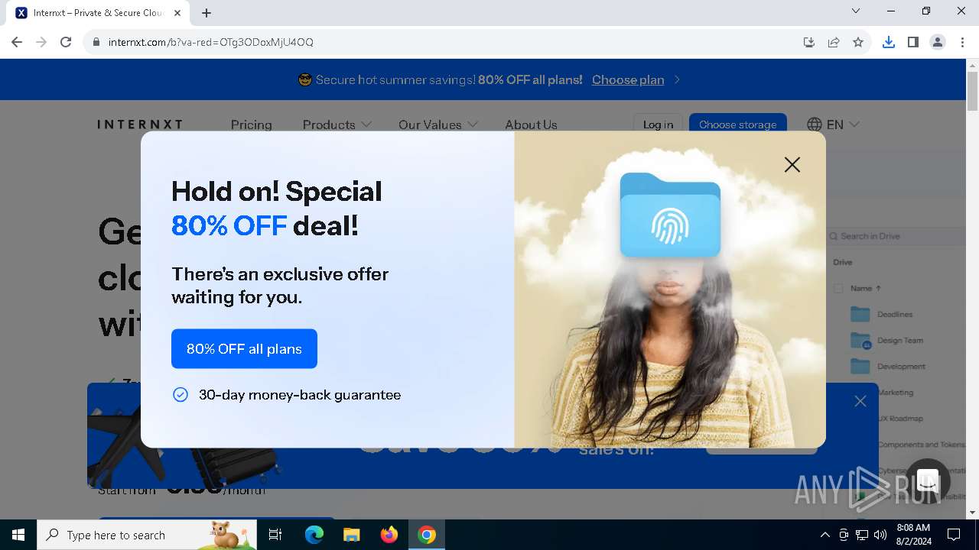This screenshot has height=550, width=979.
Task: Click the scrollbar down arrow
Action: click(x=973, y=513)
